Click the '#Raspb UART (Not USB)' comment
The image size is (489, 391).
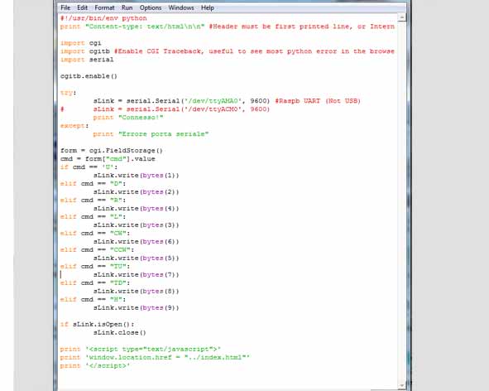tap(318, 101)
